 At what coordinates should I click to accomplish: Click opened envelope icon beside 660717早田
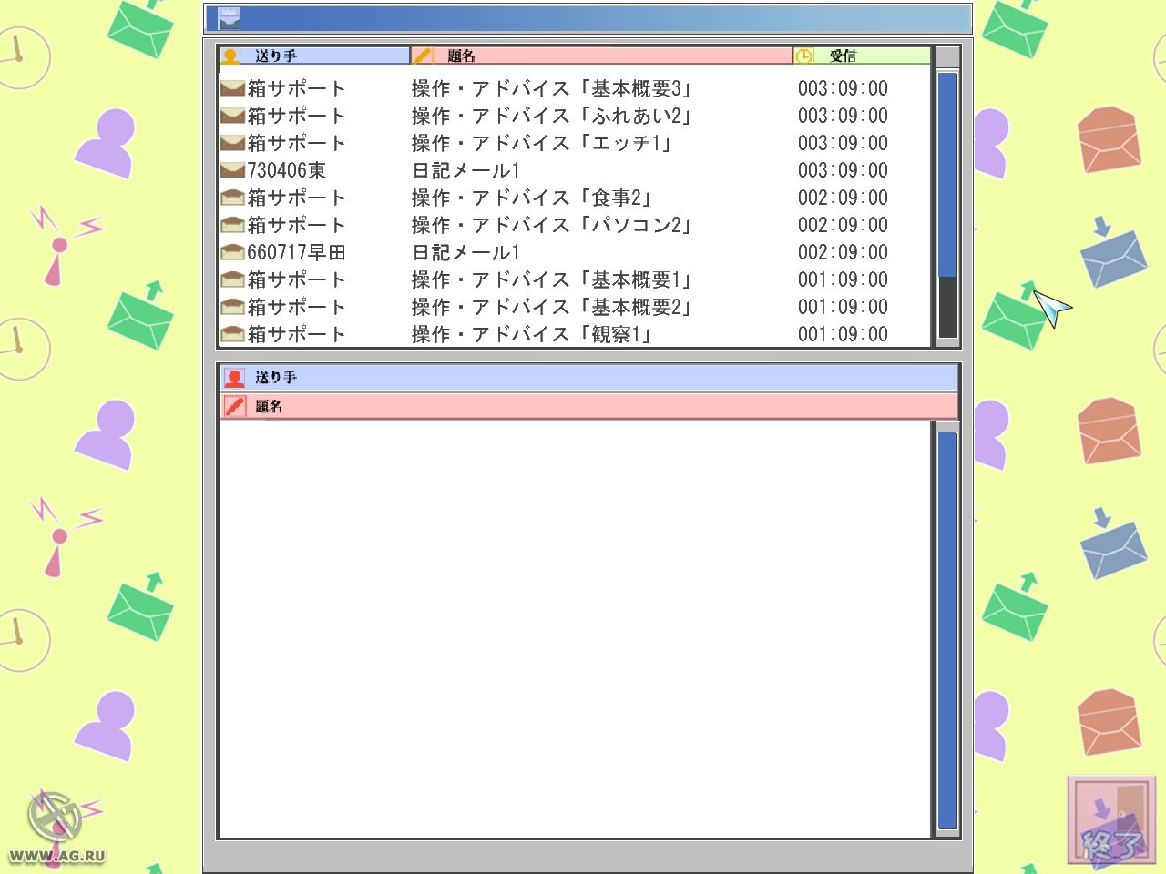(232, 252)
